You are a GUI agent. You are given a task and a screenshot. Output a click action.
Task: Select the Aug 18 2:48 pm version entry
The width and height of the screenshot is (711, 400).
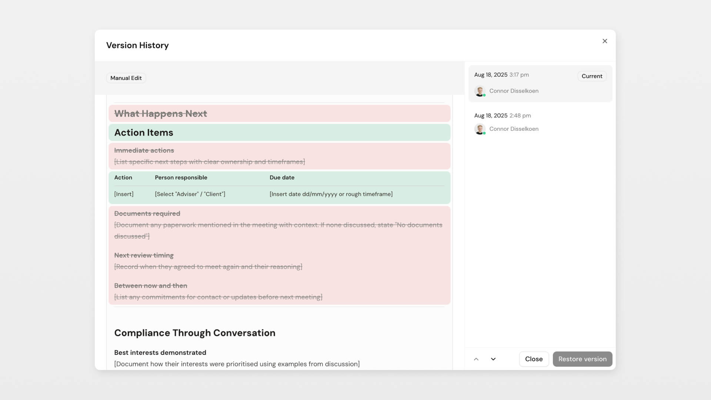coord(533,122)
